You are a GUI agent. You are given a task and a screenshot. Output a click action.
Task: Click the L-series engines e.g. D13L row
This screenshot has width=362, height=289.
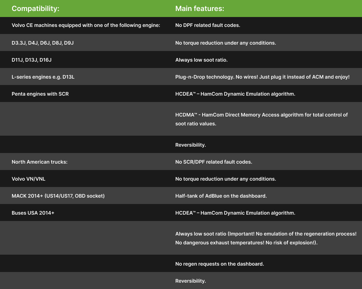pyautogui.click(x=43, y=77)
